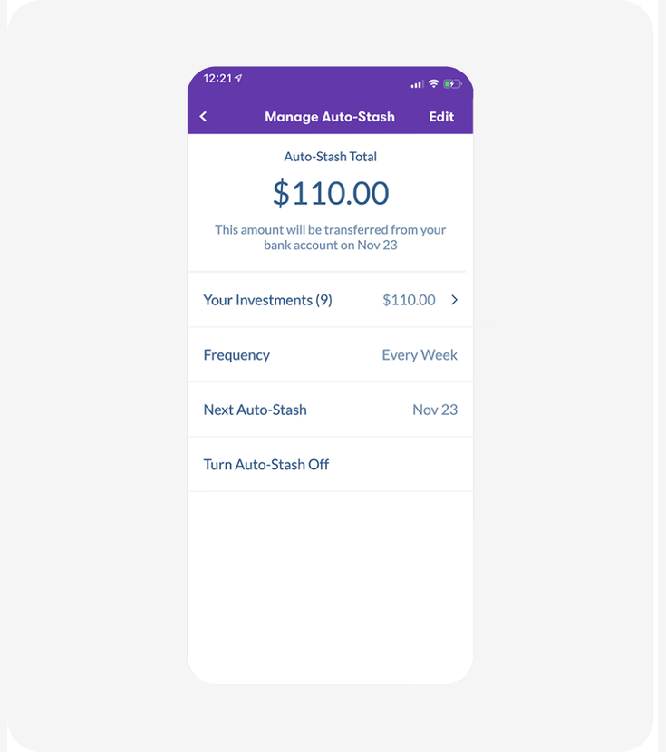This screenshot has width=666, height=752.
Task: Expand Your Investments using the chevron arrow
Action: tap(454, 300)
